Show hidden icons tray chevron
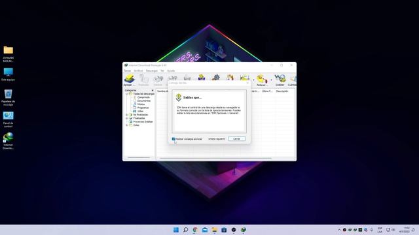 pyautogui.click(x=339, y=230)
